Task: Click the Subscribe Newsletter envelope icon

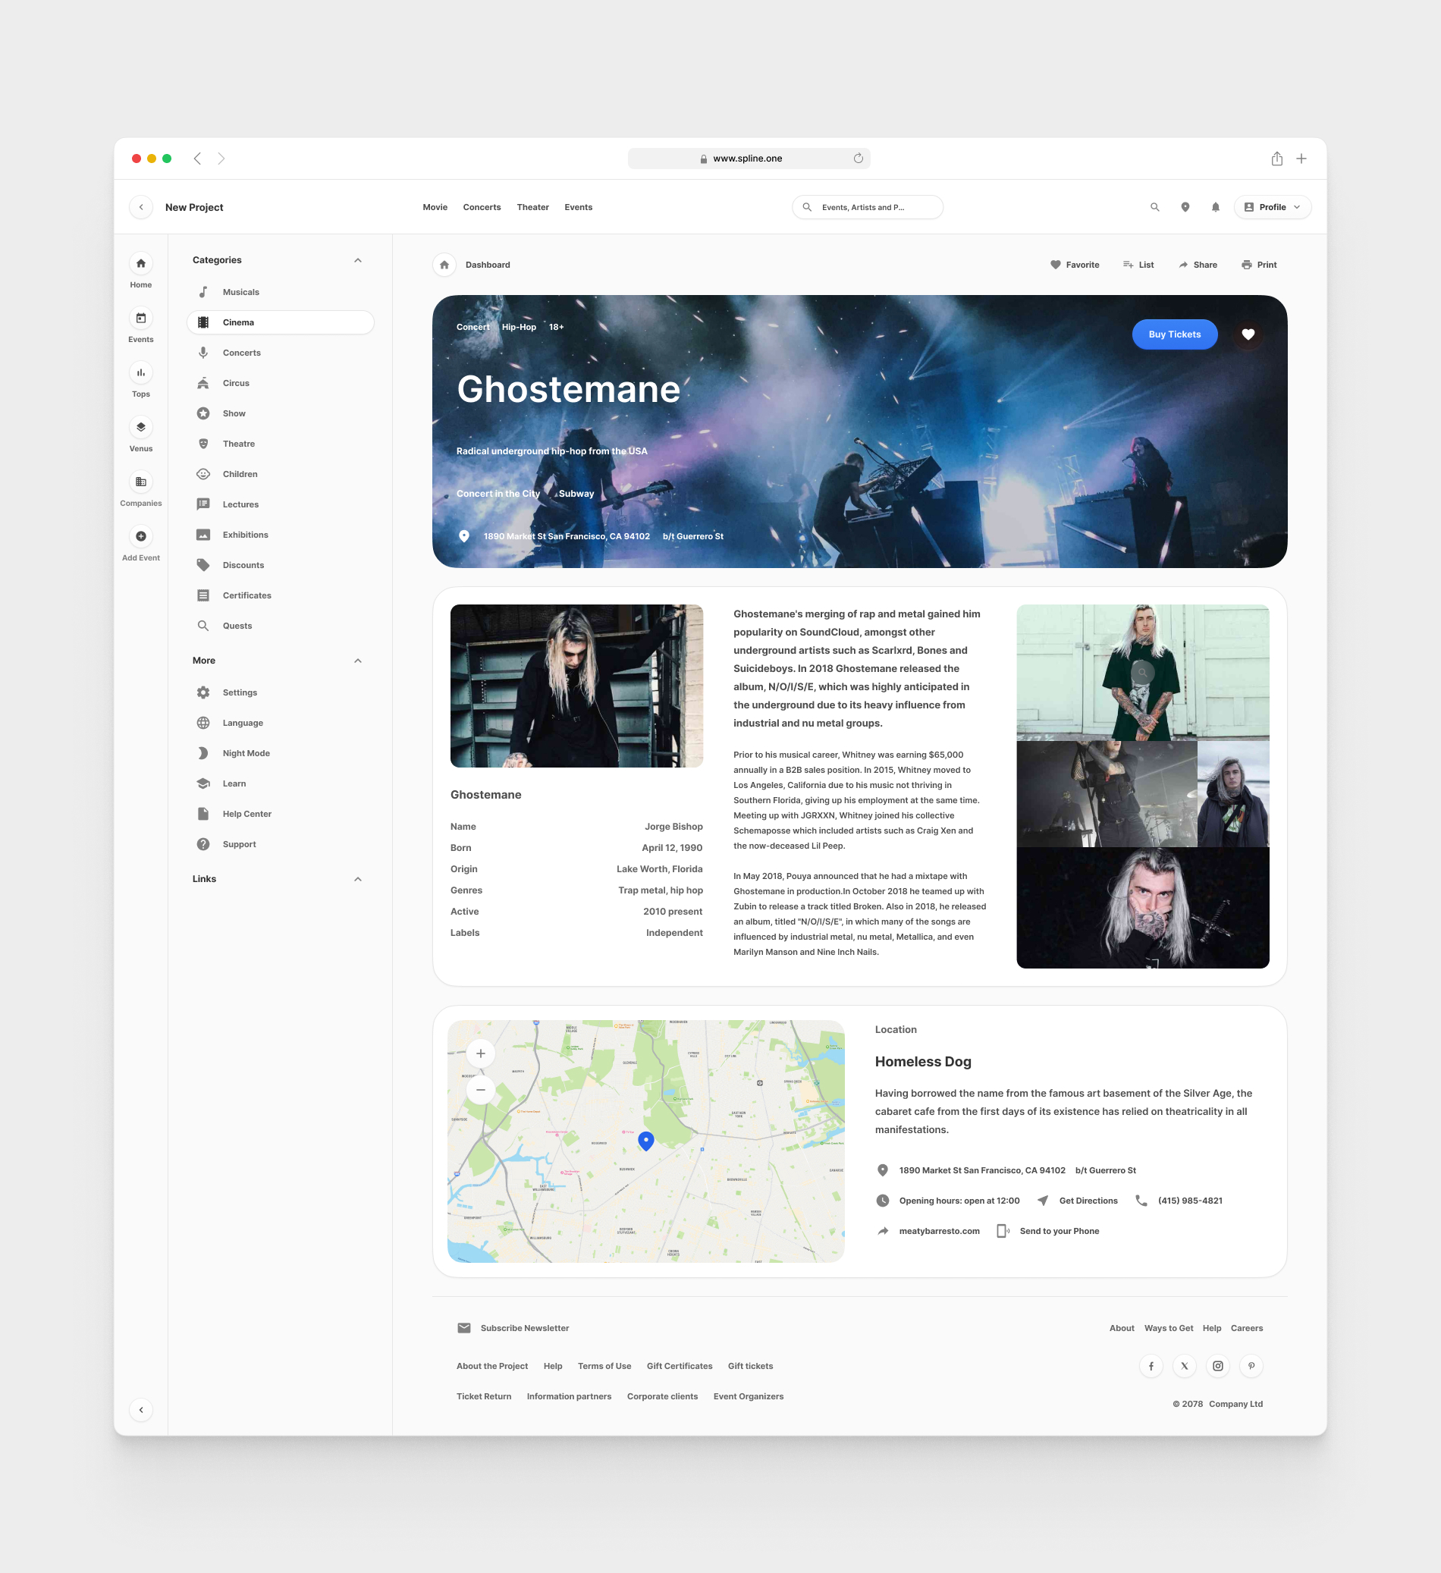Action: [x=464, y=1328]
